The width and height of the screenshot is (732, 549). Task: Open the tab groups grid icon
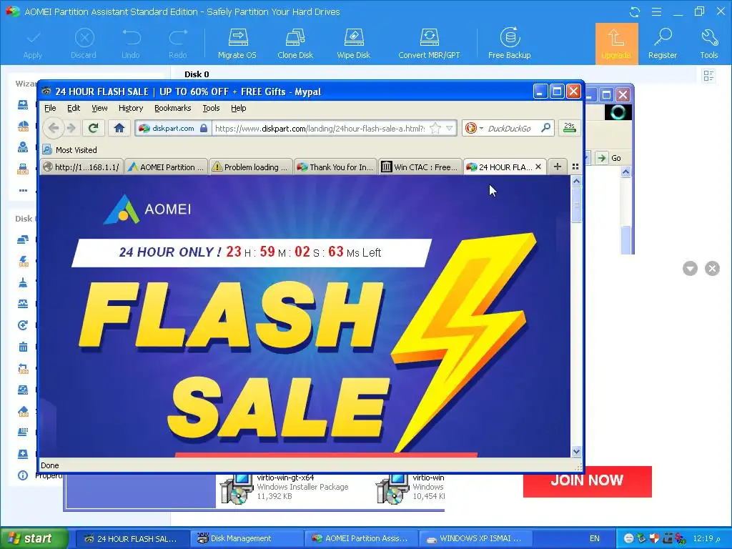pos(575,167)
